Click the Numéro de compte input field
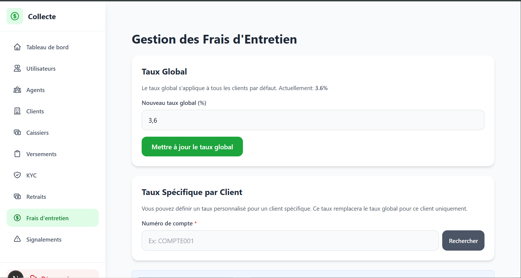 click(x=290, y=240)
